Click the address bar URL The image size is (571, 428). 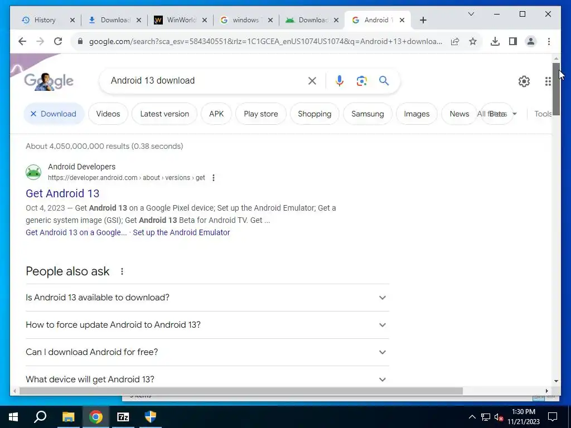[265, 41]
